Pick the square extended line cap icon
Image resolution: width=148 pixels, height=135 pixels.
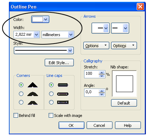coord(63,102)
